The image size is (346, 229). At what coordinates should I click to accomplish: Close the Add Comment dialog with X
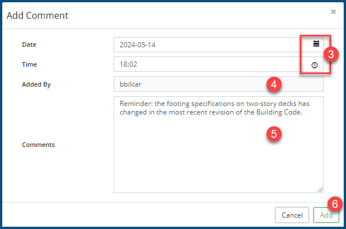pos(333,11)
